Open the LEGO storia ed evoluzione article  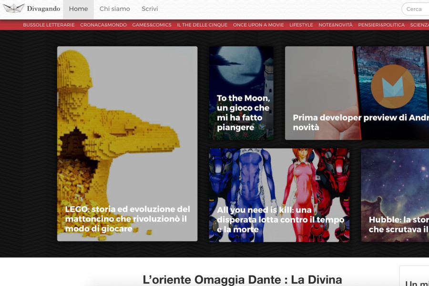point(127,143)
